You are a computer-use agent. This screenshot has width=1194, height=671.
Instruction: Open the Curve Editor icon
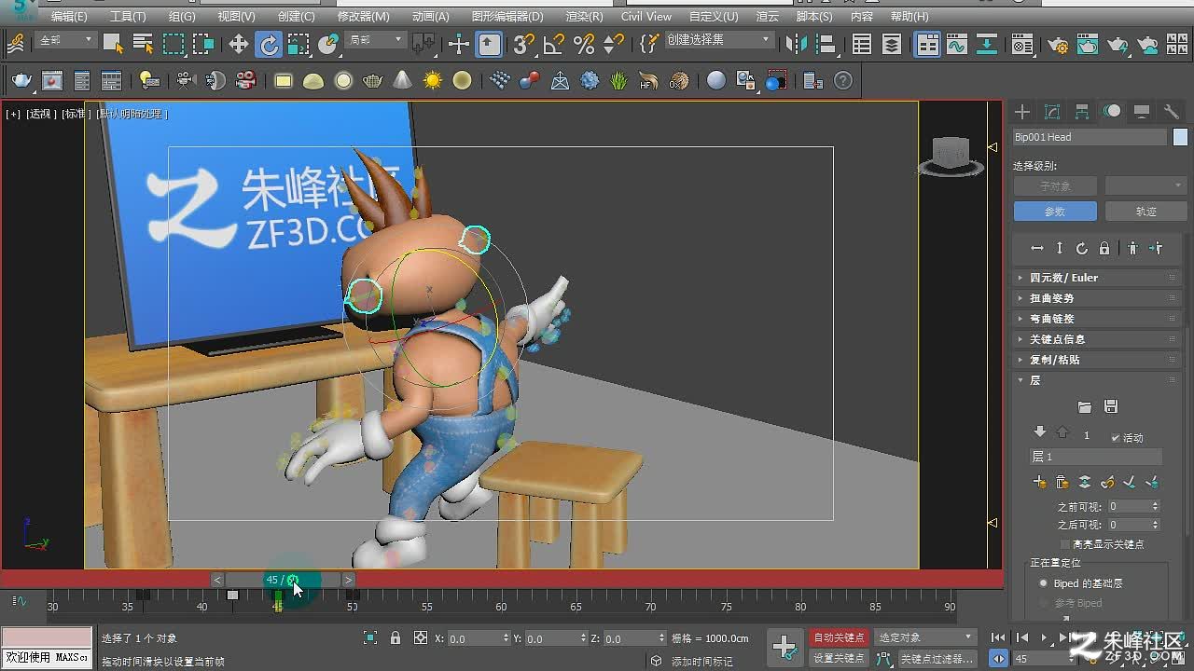coord(956,44)
